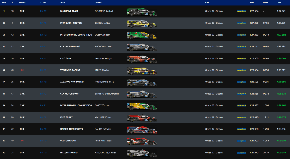The height and width of the screenshot is (159, 290).
Task: Click the Iron Lynx - Proton #9 car image
Action: (x=142, y=24)
